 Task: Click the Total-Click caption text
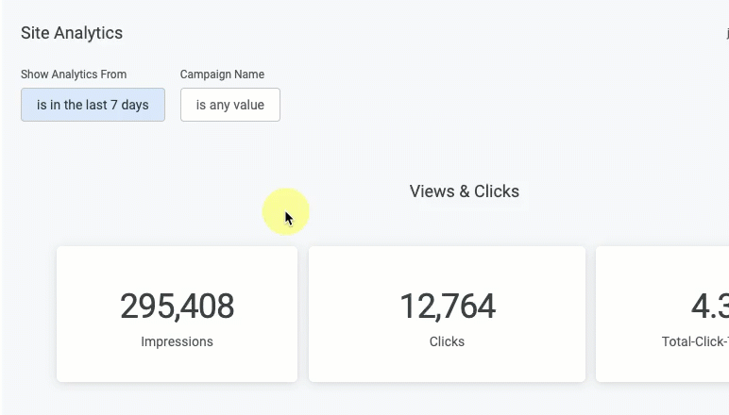(x=695, y=341)
